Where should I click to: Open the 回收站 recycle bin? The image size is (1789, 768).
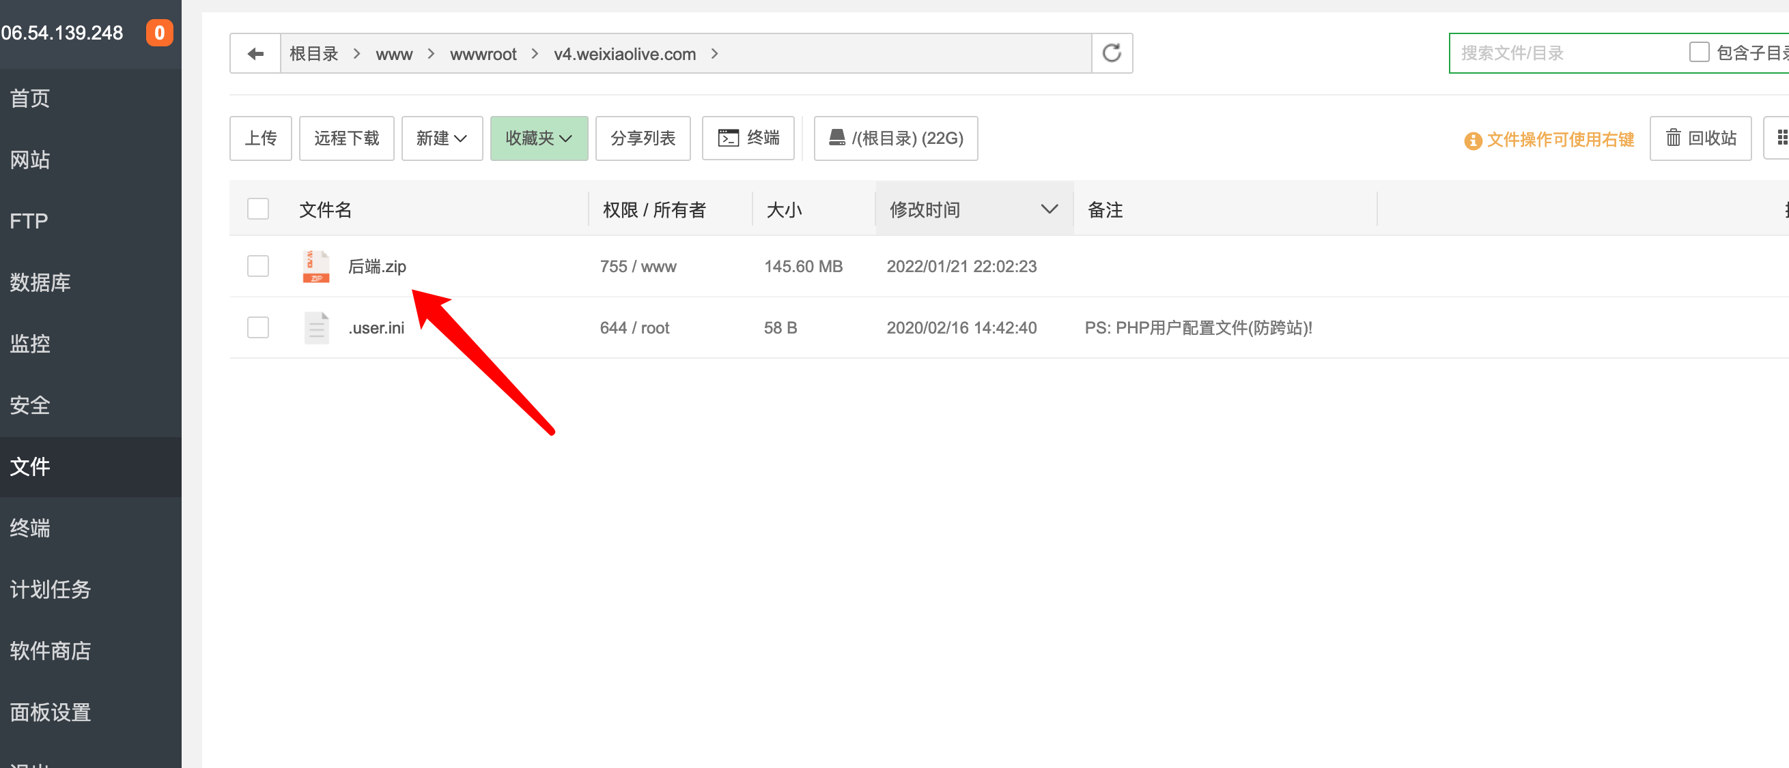1700,138
